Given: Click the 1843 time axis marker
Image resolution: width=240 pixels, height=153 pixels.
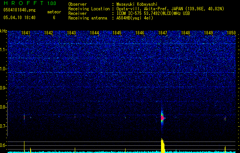Looking at the screenshot, I should [71, 33].
